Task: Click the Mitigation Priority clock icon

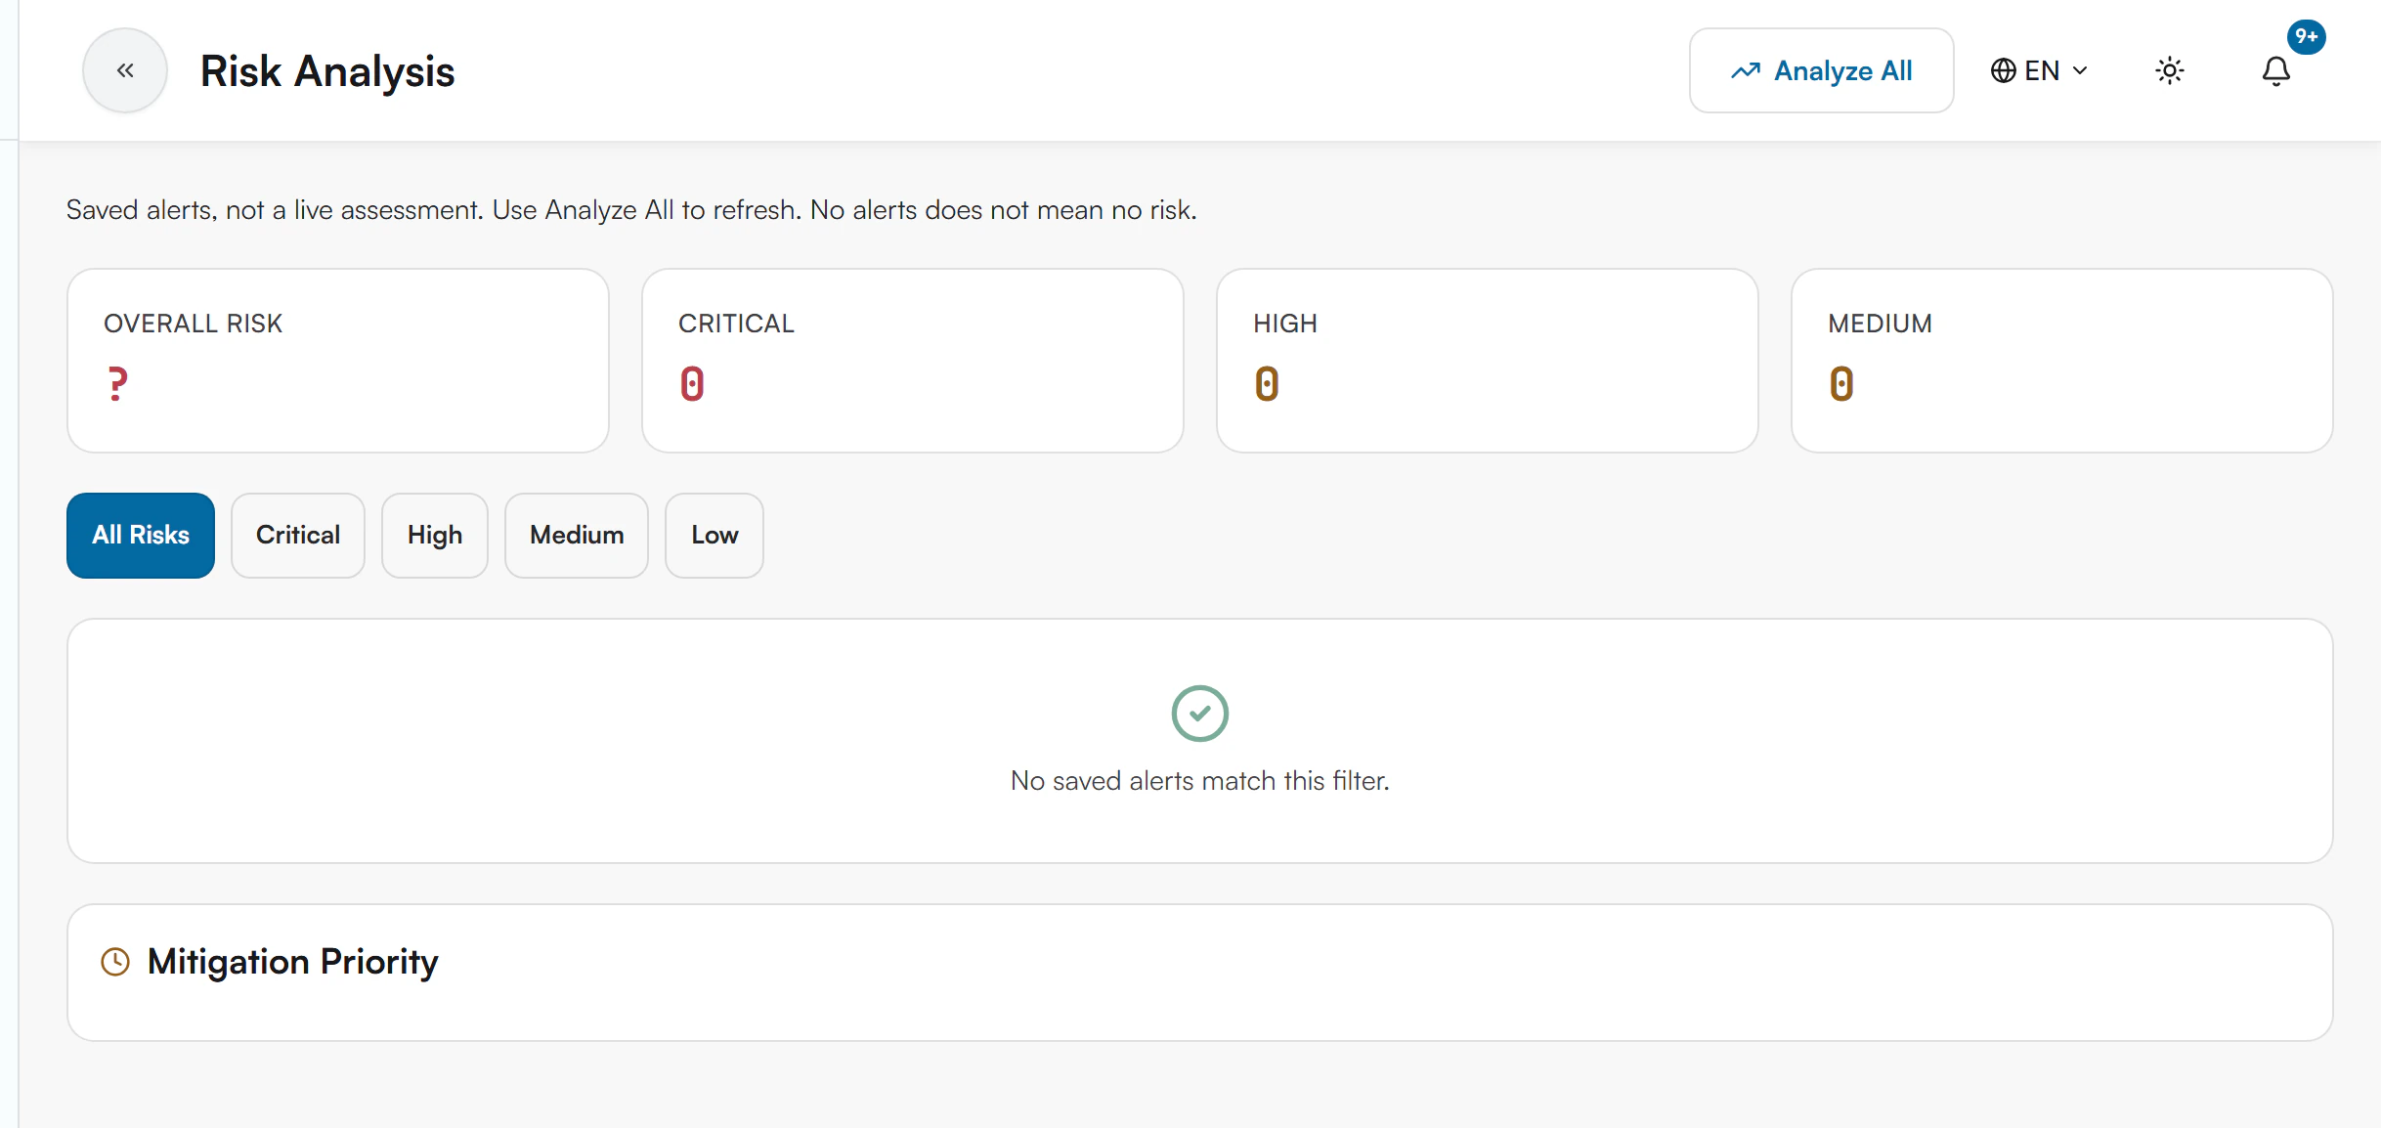Action: (x=115, y=962)
